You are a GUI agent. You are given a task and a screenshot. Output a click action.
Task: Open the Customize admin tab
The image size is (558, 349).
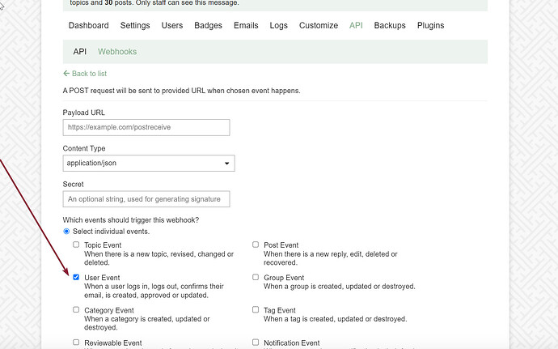click(319, 26)
